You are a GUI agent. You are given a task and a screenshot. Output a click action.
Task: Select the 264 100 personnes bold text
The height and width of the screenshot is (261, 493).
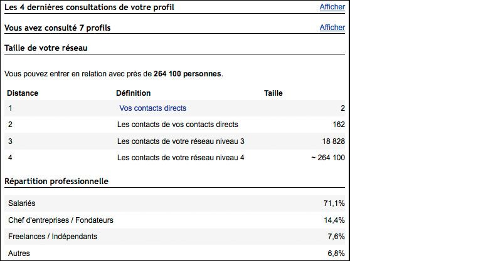click(188, 74)
